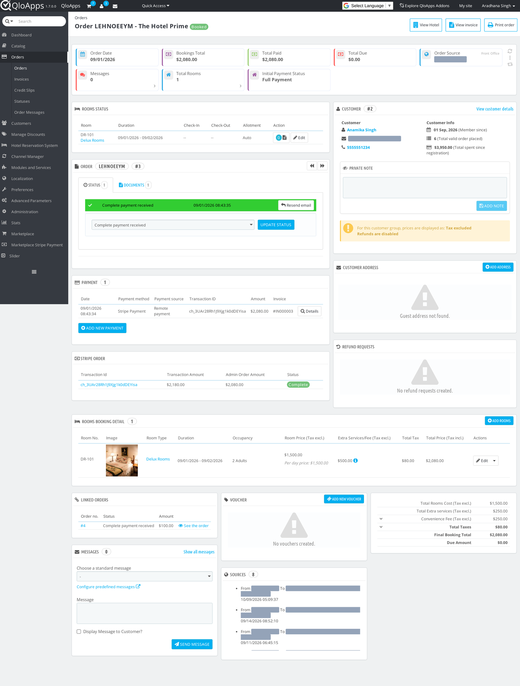Open the Quick Access menu
520x686 pixels.
pyautogui.click(x=155, y=6)
